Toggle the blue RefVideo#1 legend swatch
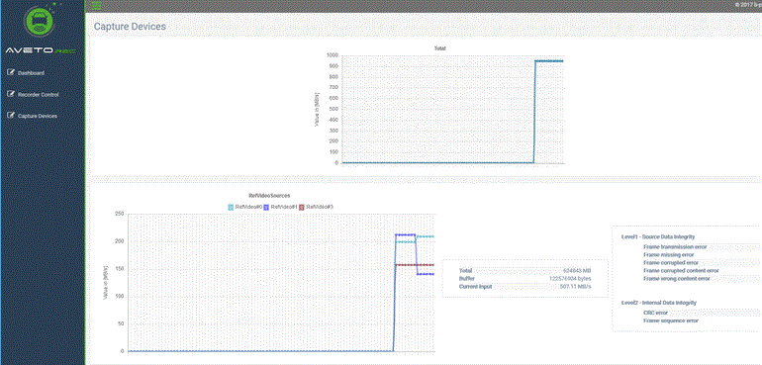 pos(266,207)
